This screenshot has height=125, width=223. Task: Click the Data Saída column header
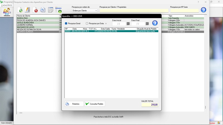[x=106, y=29]
